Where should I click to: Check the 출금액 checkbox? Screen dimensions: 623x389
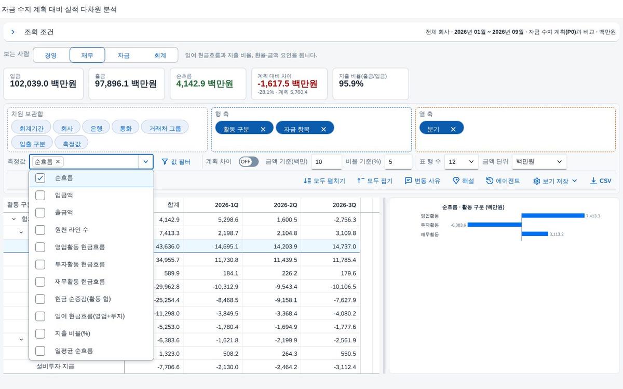40,213
